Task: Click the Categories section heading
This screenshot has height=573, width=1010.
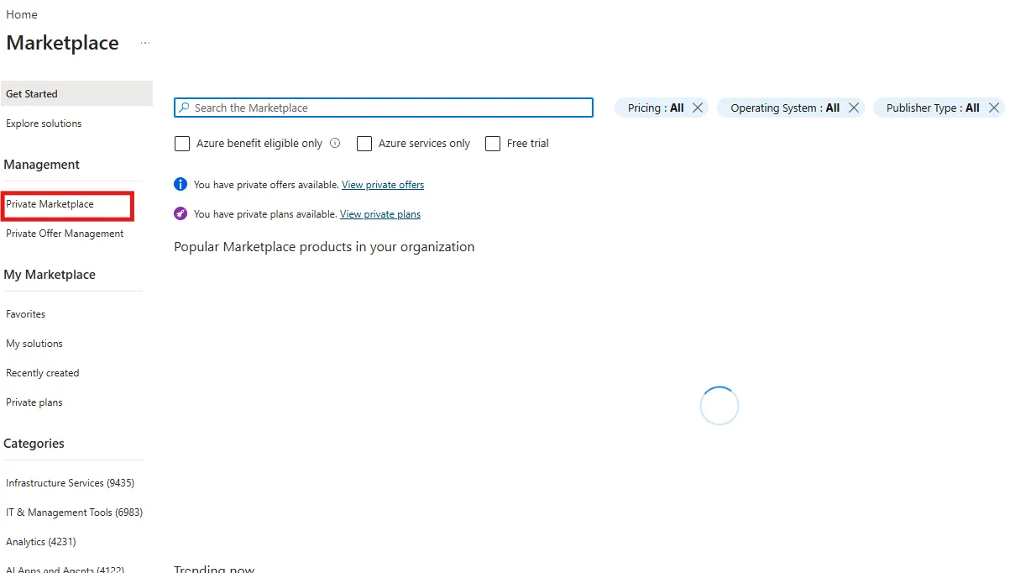Action: coord(34,444)
